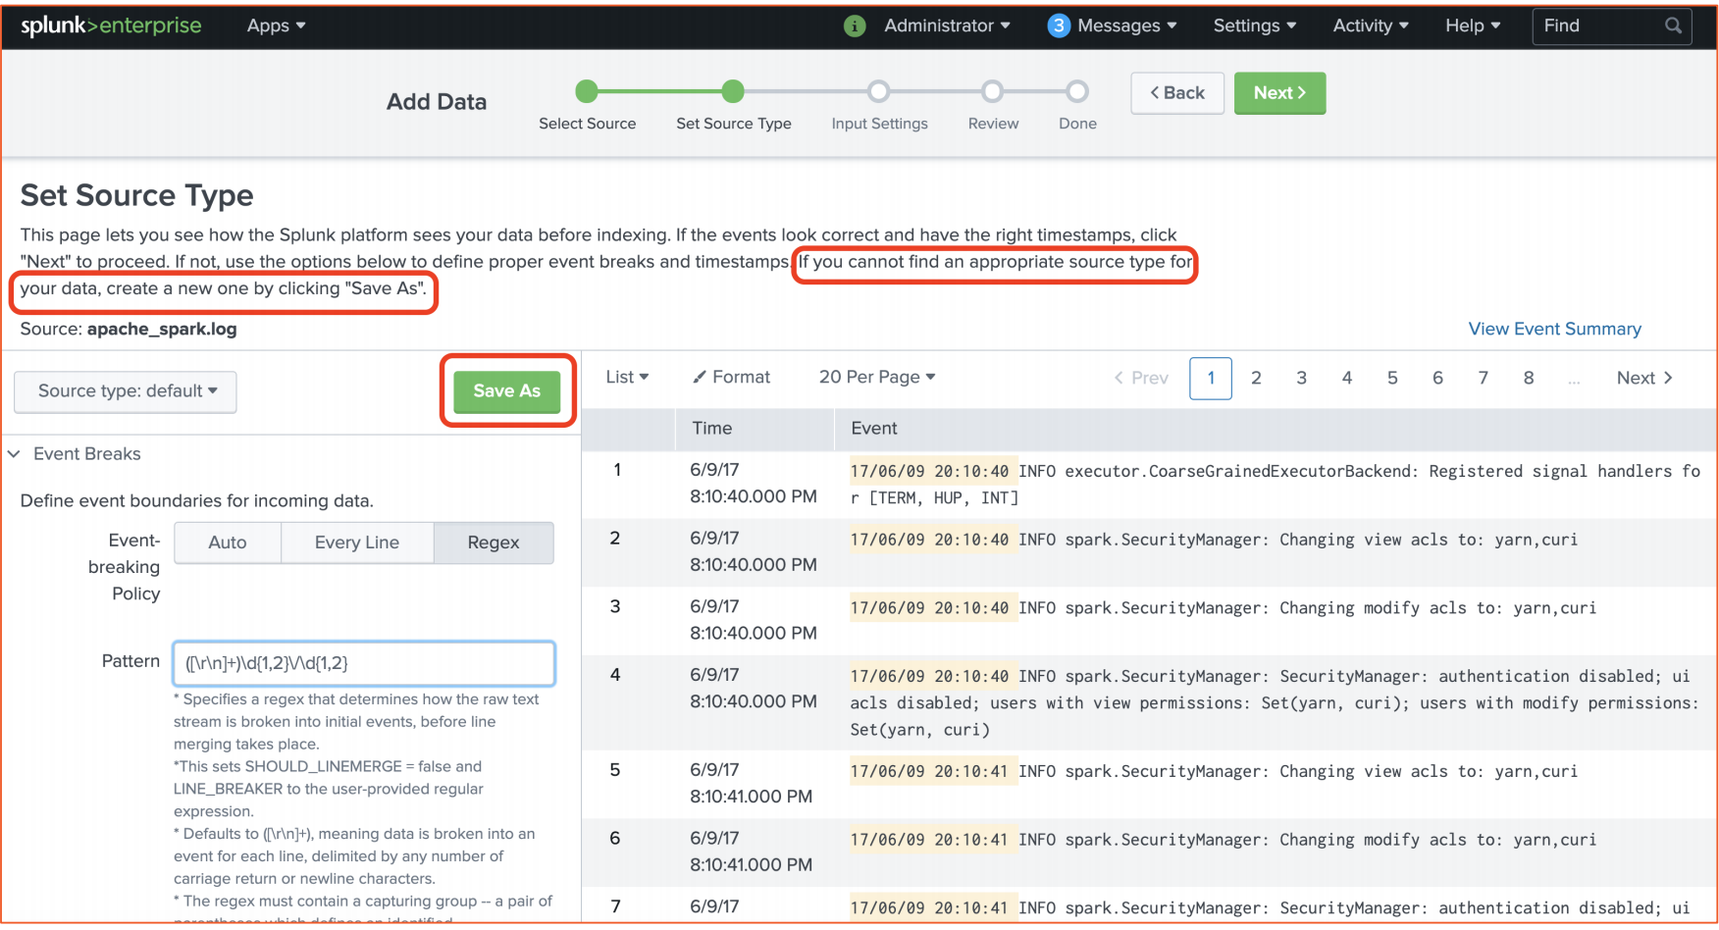Go to results page 6
1719x930 pixels.
[x=1437, y=378]
